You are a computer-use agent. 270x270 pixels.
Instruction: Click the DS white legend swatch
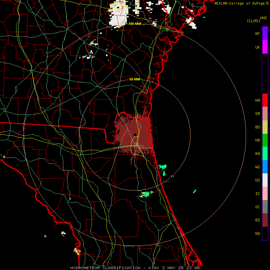[x=265, y=180]
